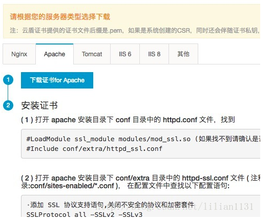Click the SSLProtocol all -SSLv2 -SSLv3 line
This screenshot has width=272, height=222.
coord(85,214)
